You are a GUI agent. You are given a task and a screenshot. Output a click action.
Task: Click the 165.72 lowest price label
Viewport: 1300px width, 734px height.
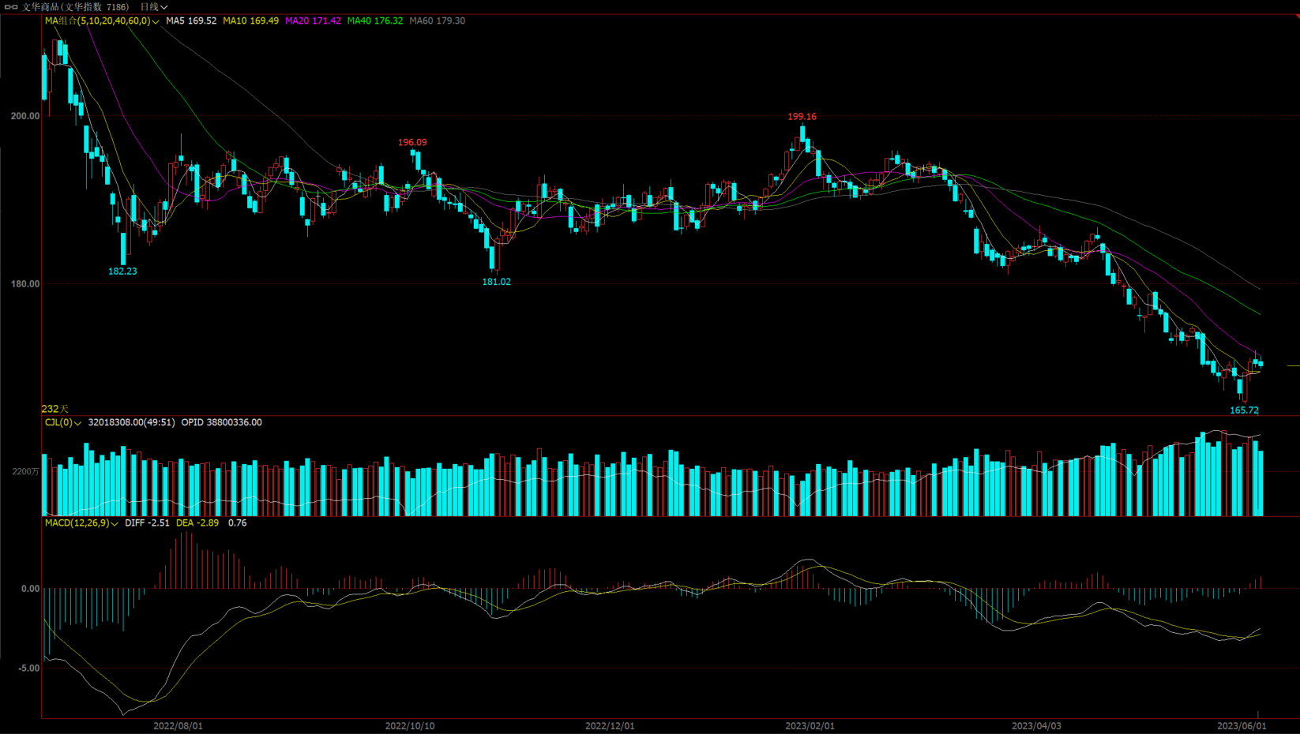(x=1244, y=410)
